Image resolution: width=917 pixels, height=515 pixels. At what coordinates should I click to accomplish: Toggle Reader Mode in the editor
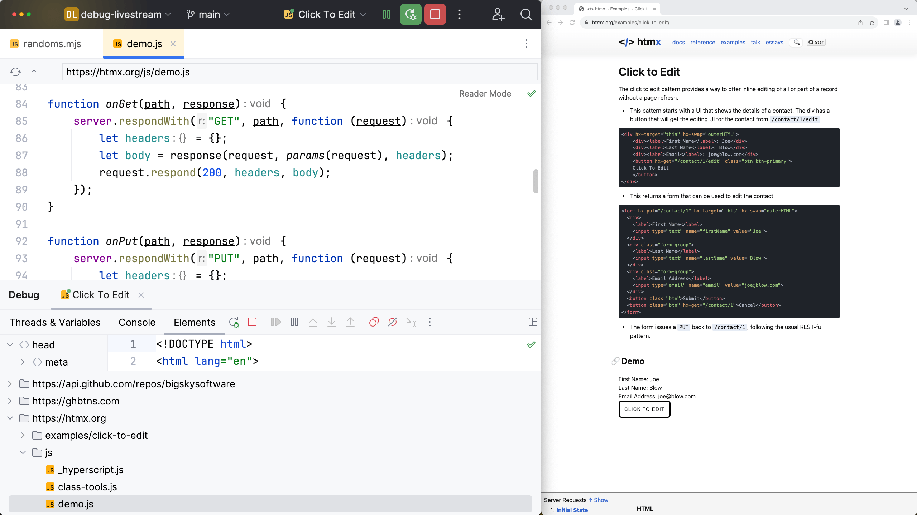click(485, 93)
